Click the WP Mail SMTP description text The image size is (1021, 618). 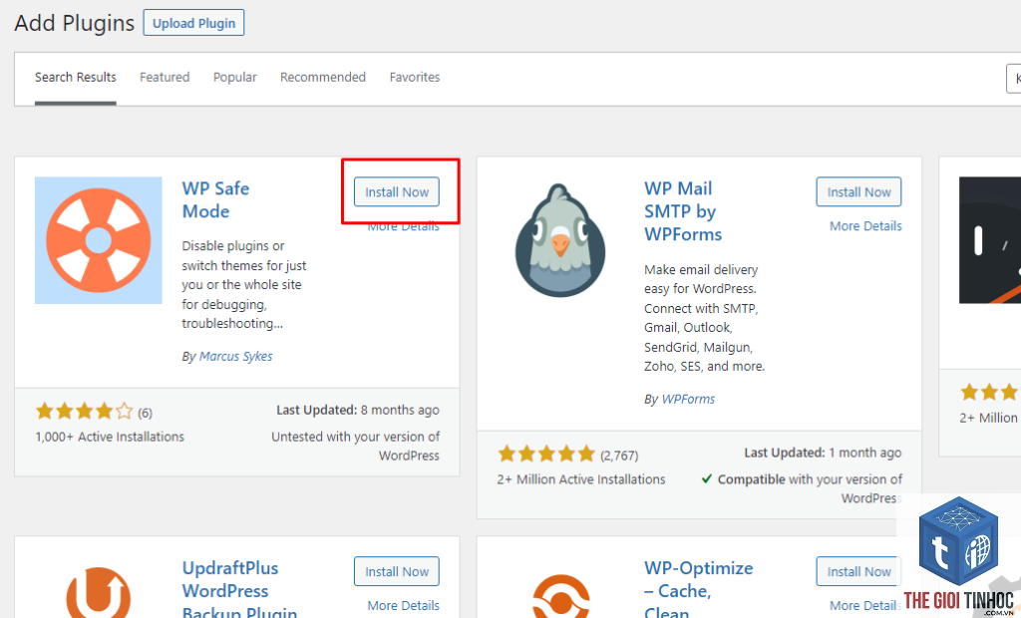pos(704,318)
